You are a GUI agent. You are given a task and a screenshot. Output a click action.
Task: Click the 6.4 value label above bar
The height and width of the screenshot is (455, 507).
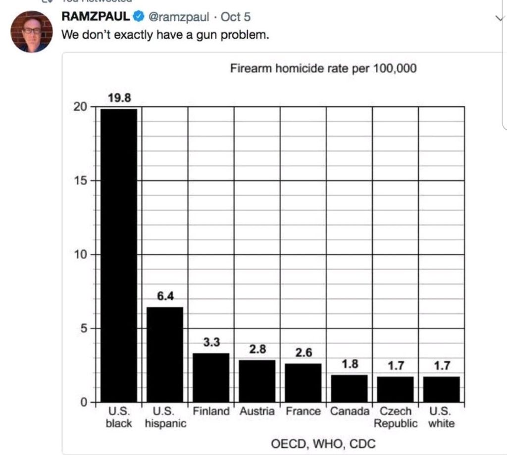[165, 296]
